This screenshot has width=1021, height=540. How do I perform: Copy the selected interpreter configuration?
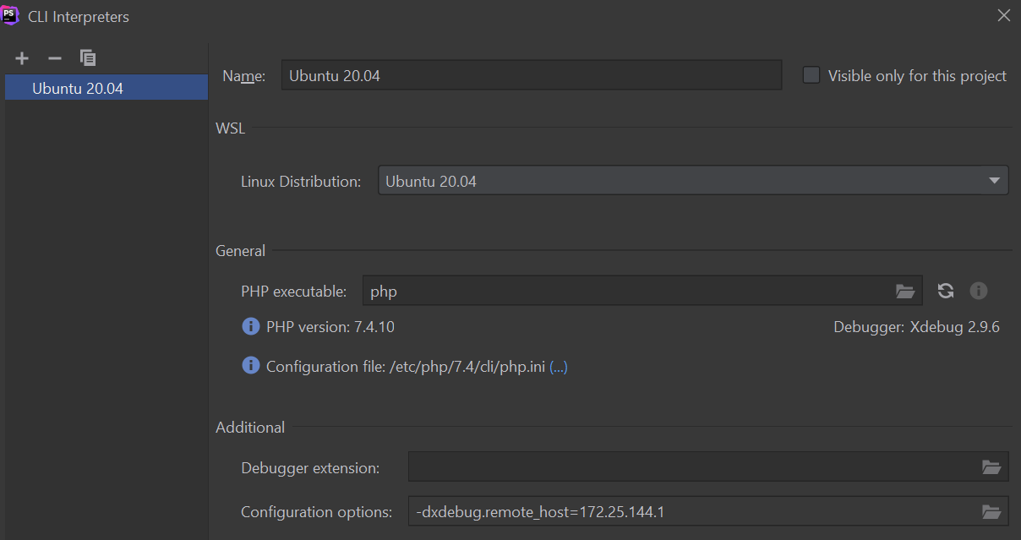point(88,58)
